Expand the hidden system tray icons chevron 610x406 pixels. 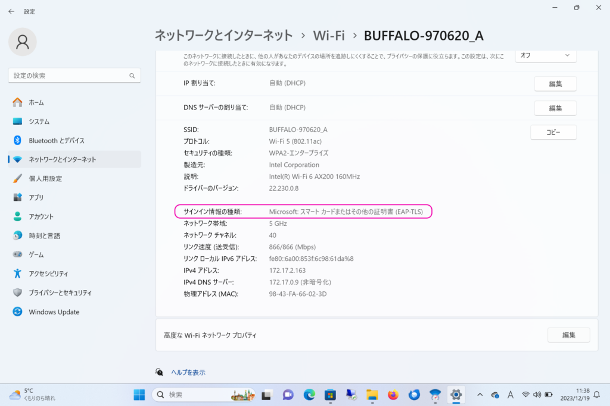(x=480, y=395)
